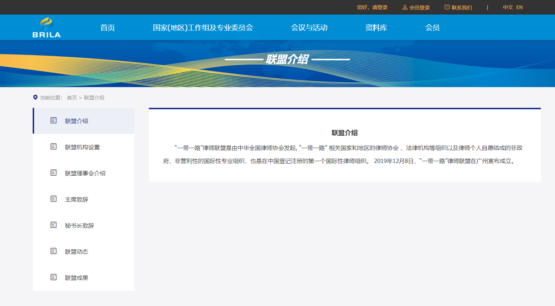The image size is (555, 306).
Task: Open 国家(地区)工作组及专业委员会 menu
Action: pyautogui.click(x=203, y=28)
